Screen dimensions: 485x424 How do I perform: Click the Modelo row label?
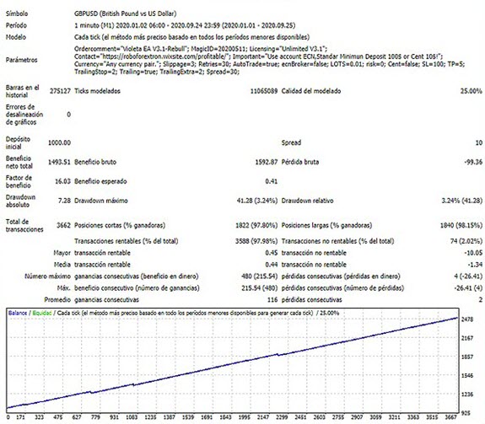[x=16, y=37]
